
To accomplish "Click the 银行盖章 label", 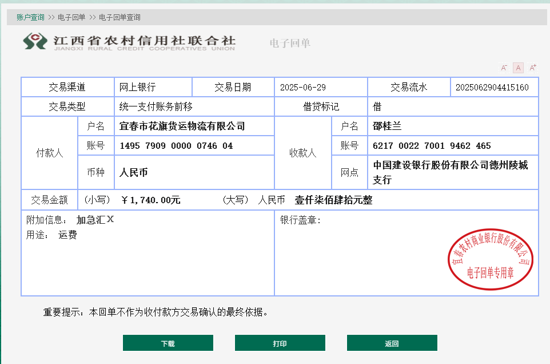I will 300,220.
